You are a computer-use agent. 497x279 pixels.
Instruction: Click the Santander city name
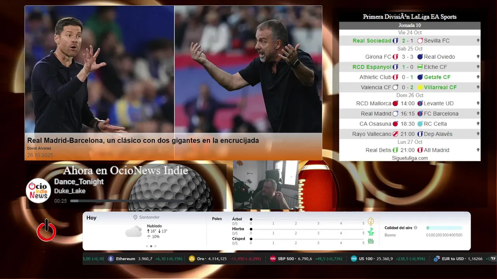[149, 217]
